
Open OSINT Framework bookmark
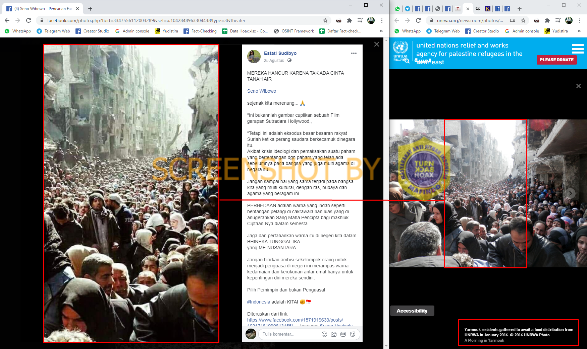point(294,31)
